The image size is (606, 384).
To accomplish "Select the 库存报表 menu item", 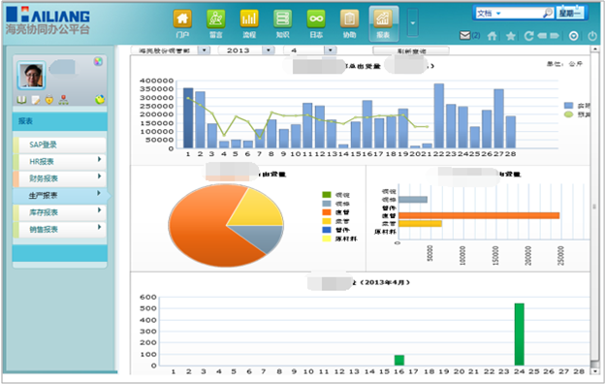I will click(59, 212).
